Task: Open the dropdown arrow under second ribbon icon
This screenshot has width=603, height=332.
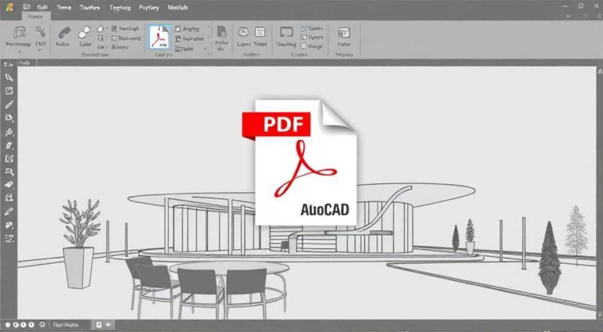Action: tap(40, 51)
